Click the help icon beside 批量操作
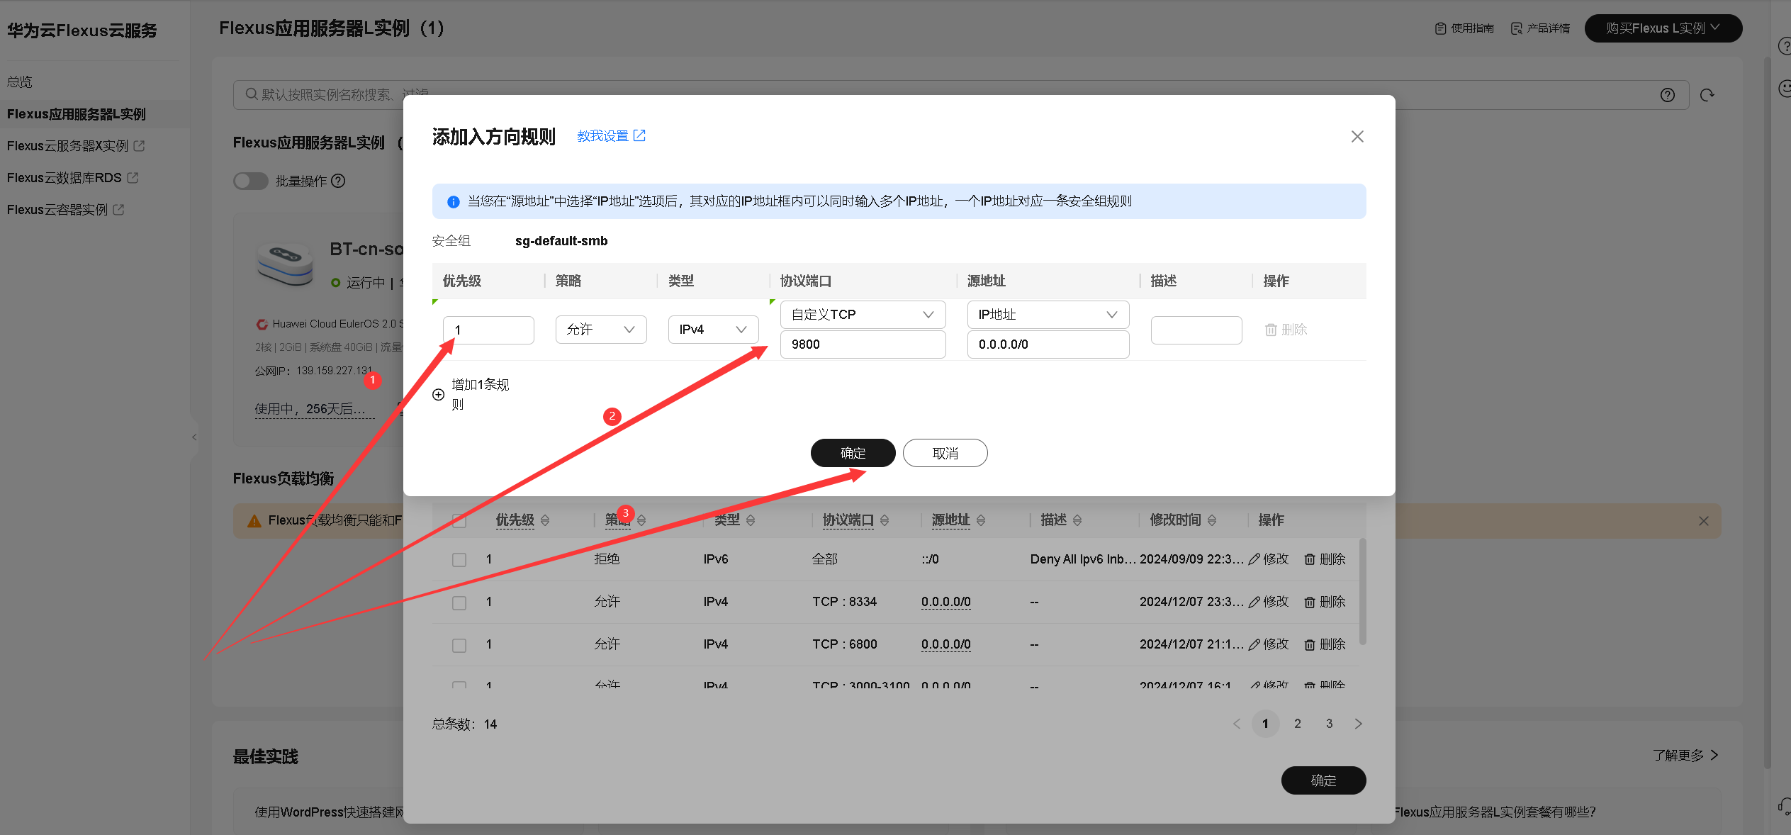The height and width of the screenshot is (835, 1791). [339, 181]
